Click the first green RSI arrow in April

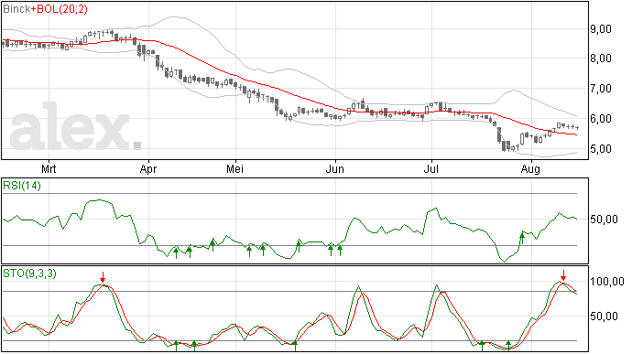[x=176, y=252]
